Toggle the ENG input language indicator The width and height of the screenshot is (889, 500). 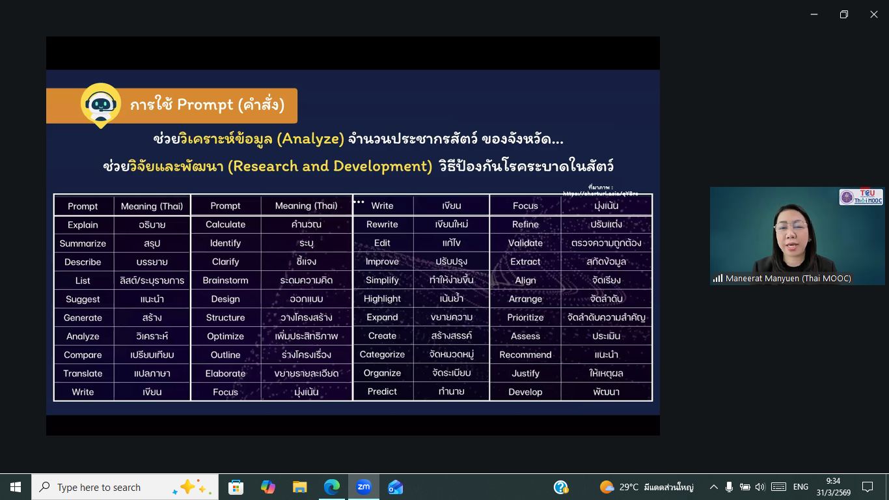800,487
